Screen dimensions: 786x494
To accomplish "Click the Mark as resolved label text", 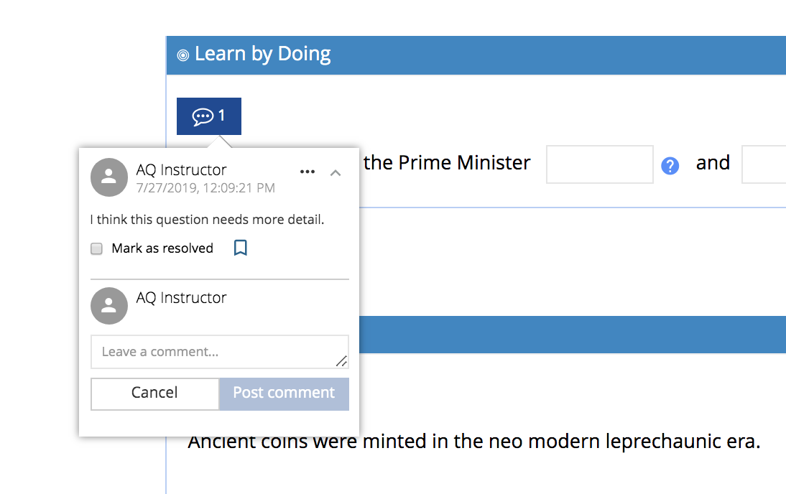I will click(x=162, y=248).
